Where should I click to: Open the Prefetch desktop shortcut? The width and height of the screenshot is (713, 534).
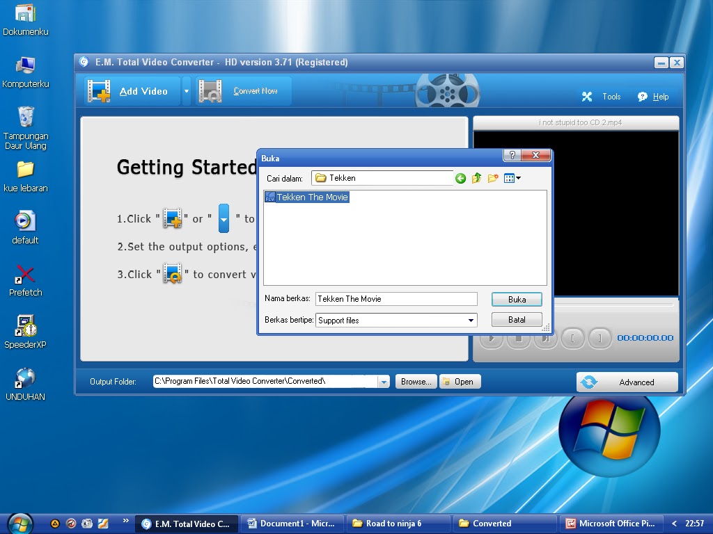(26, 281)
